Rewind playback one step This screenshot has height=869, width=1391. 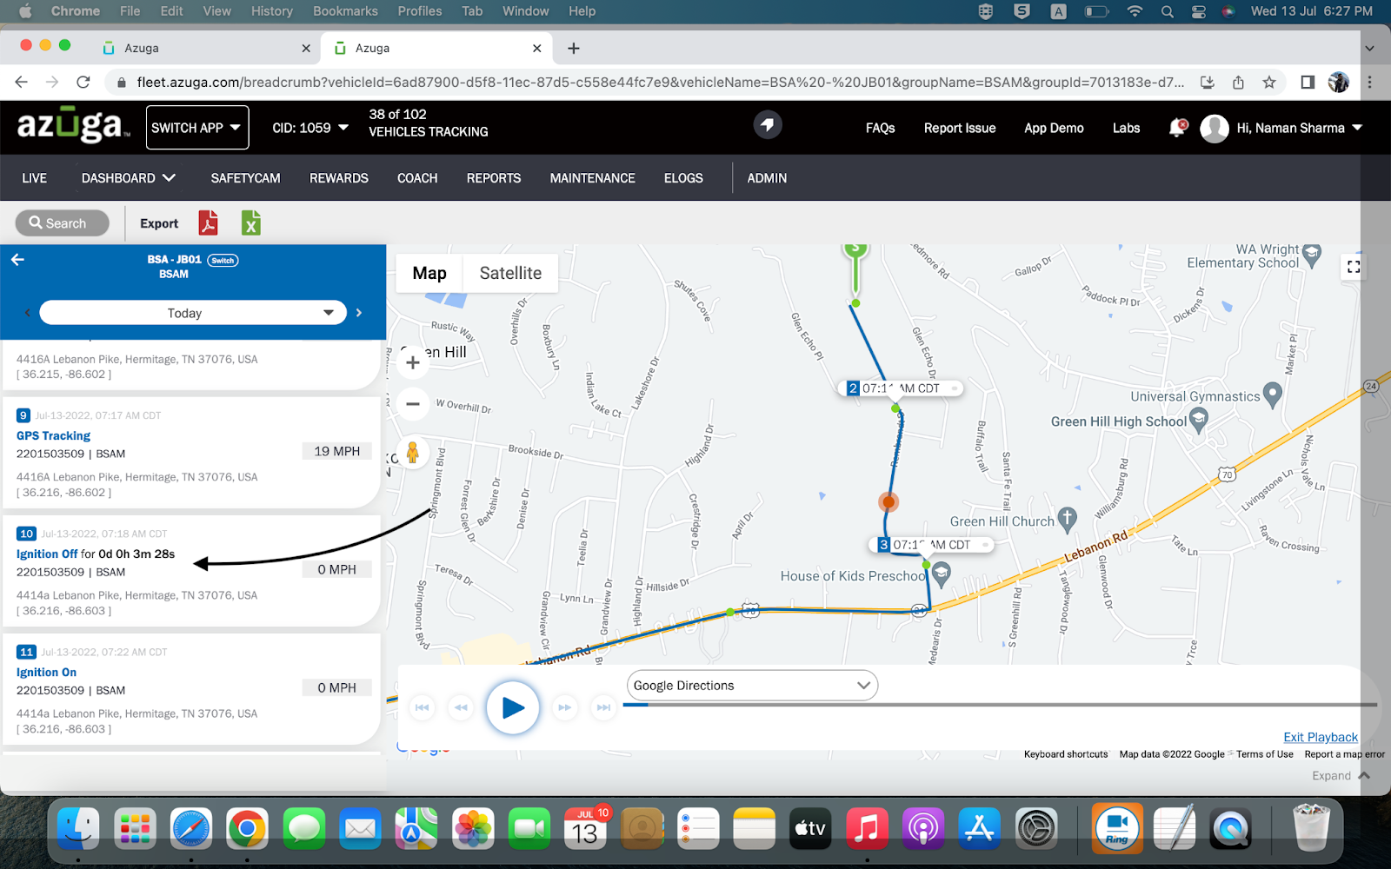coord(461,707)
